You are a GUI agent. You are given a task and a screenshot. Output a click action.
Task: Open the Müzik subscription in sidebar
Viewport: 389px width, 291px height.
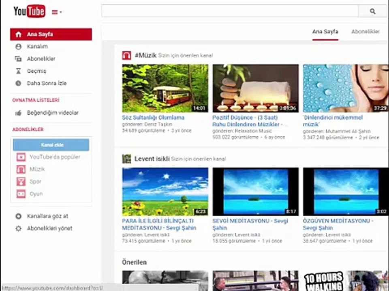(37, 169)
